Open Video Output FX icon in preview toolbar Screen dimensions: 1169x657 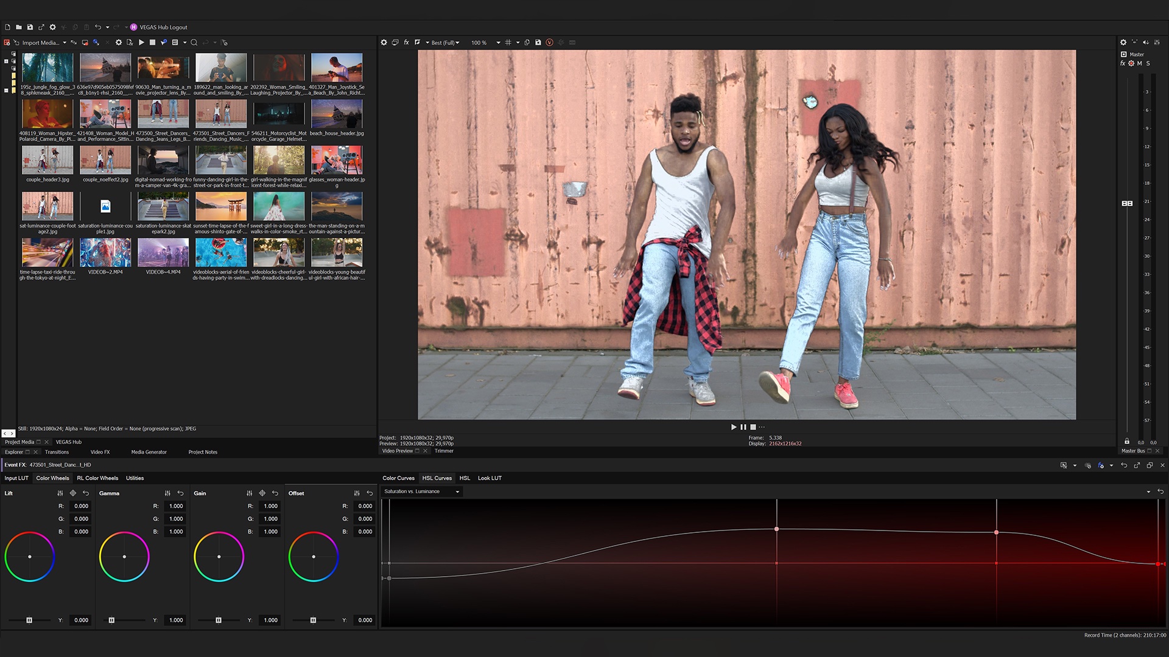406,43
